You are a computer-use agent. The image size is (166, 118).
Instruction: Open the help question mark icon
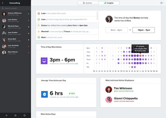[x=15, y=115]
